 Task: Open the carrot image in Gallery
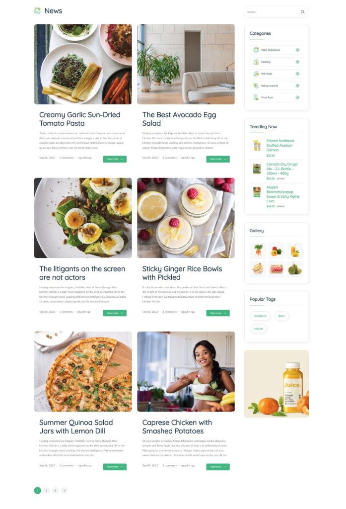coord(258,251)
